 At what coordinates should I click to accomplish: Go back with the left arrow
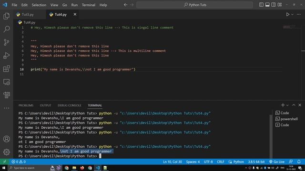[126, 5]
